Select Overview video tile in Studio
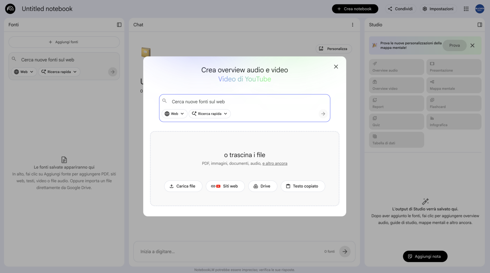This screenshot has width=490, height=273. (x=397, y=85)
